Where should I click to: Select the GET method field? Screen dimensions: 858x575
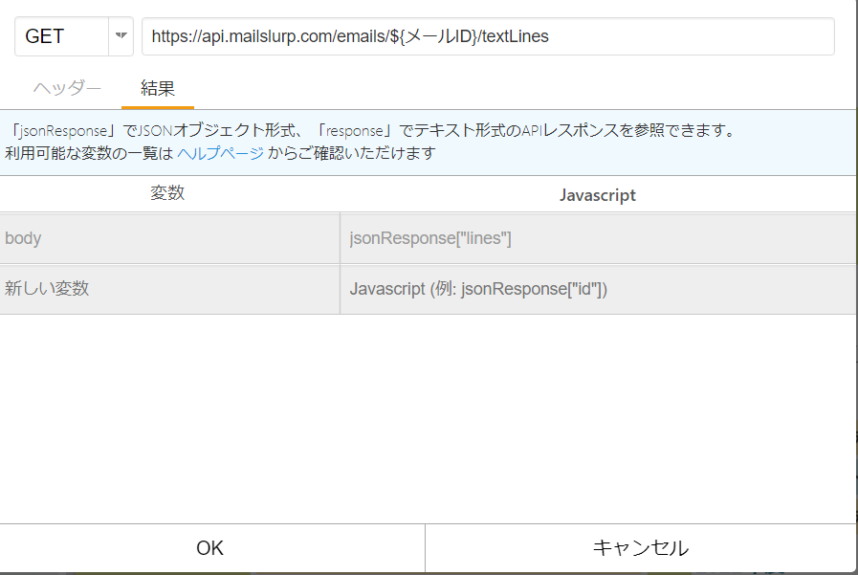pos(62,36)
